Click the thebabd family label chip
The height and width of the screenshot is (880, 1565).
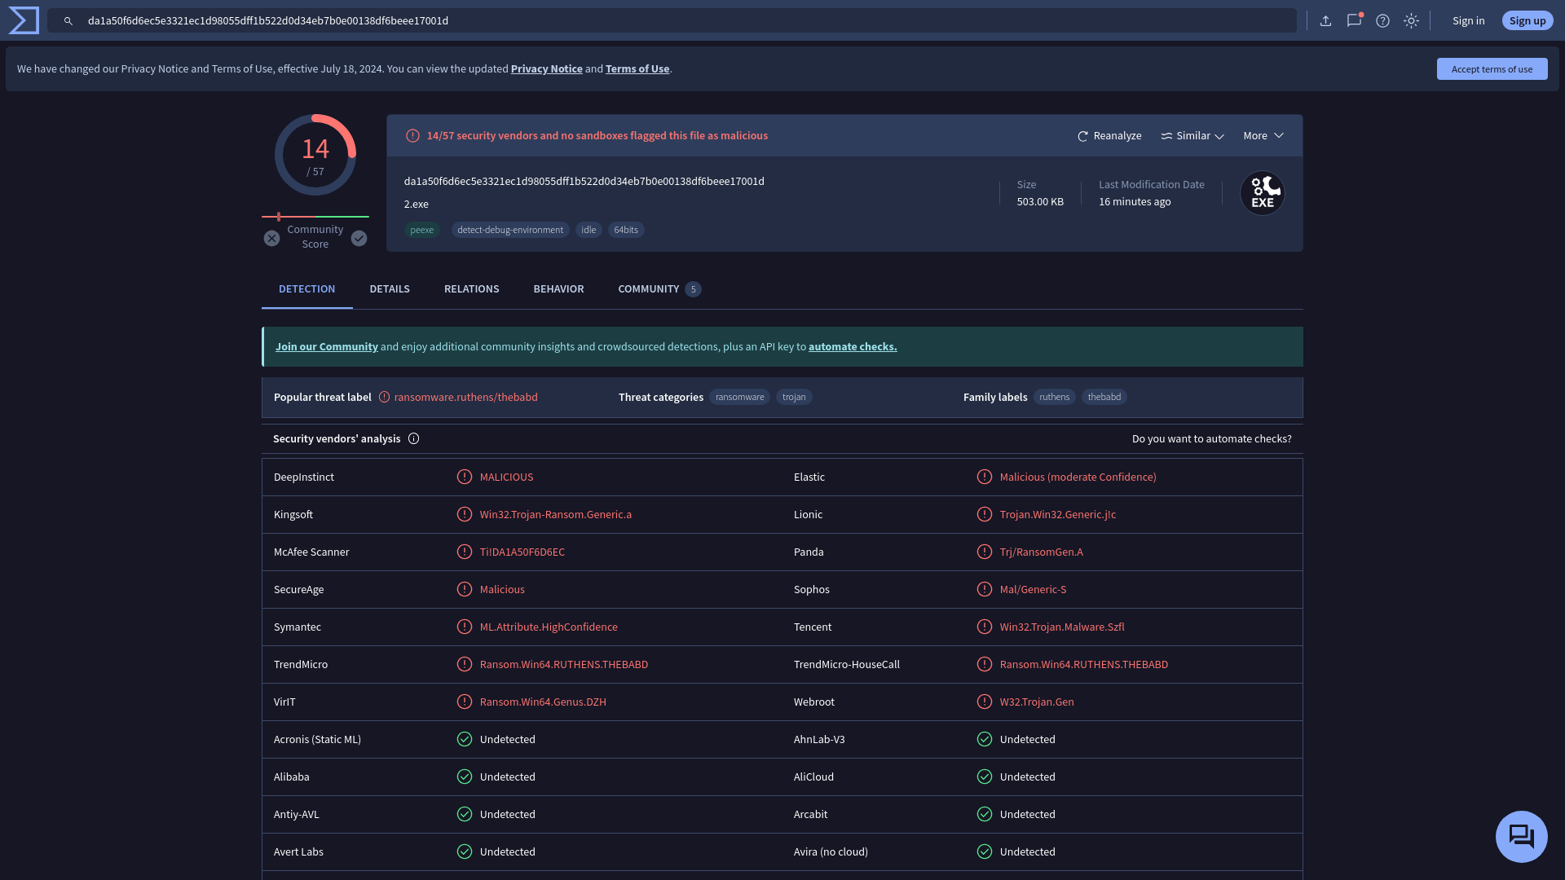coord(1104,398)
